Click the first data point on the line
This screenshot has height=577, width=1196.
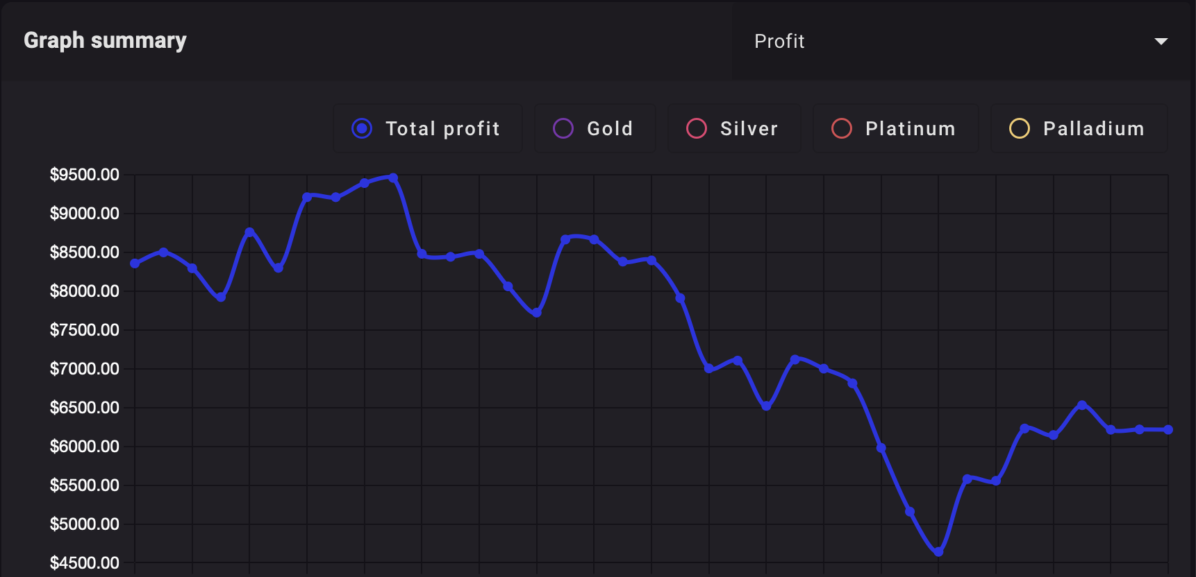pyautogui.click(x=133, y=264)
